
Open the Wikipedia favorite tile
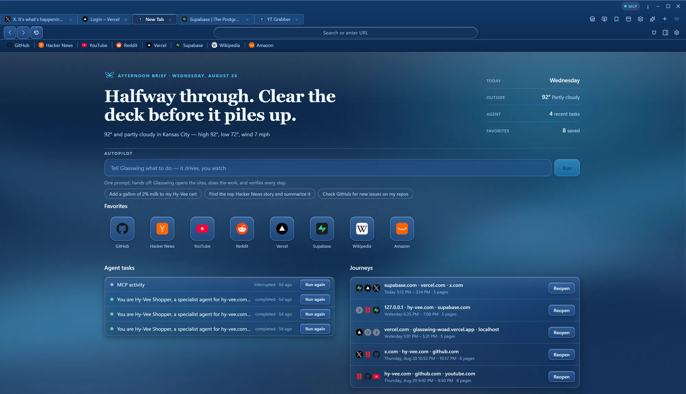click(362, 229)
